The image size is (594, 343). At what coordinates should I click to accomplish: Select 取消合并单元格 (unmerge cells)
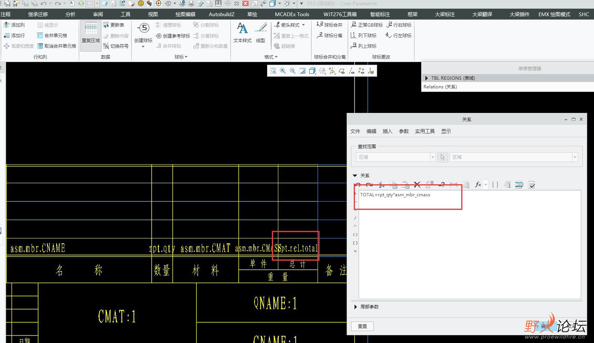(x=57, y=46)
